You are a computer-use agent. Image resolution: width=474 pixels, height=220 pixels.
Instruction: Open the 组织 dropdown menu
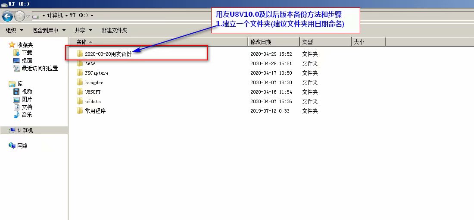[14, 30]
